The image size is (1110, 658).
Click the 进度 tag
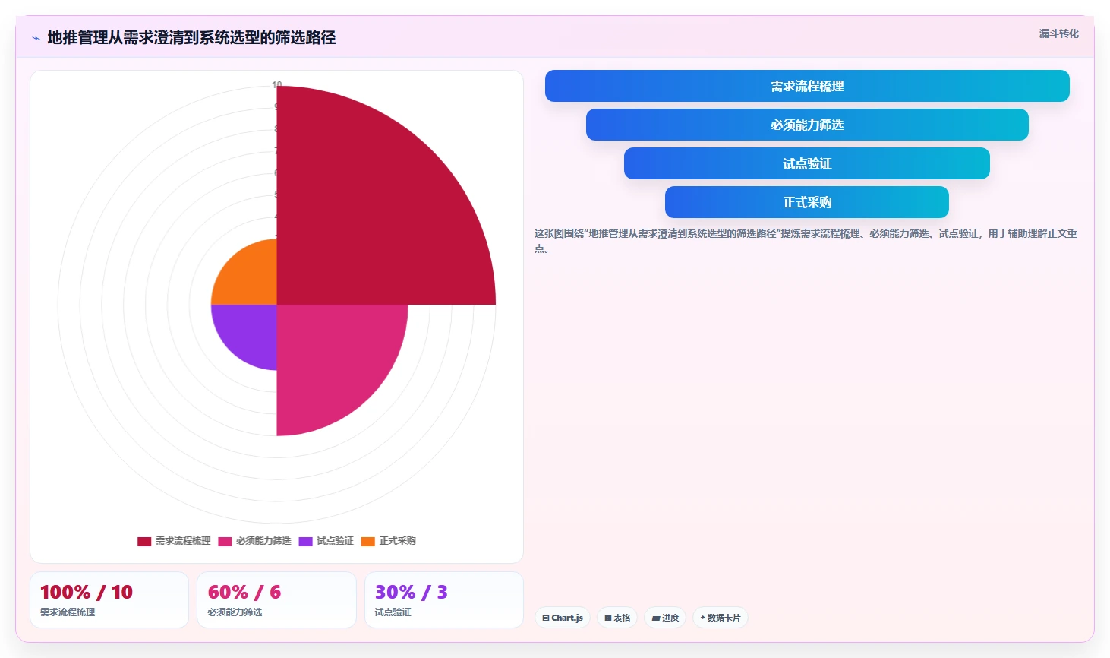click(x=665, y=618)
